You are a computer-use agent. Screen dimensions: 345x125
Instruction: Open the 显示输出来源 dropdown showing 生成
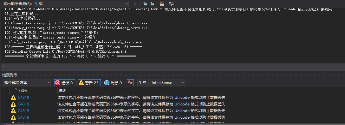pos(81,4)
